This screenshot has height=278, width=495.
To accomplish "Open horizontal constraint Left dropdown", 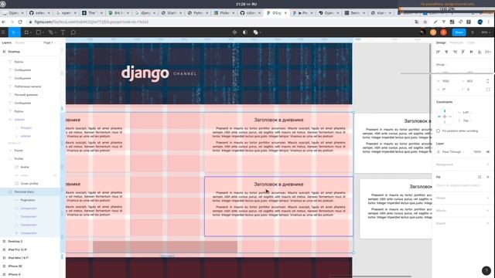I will [x=467, y=112].
